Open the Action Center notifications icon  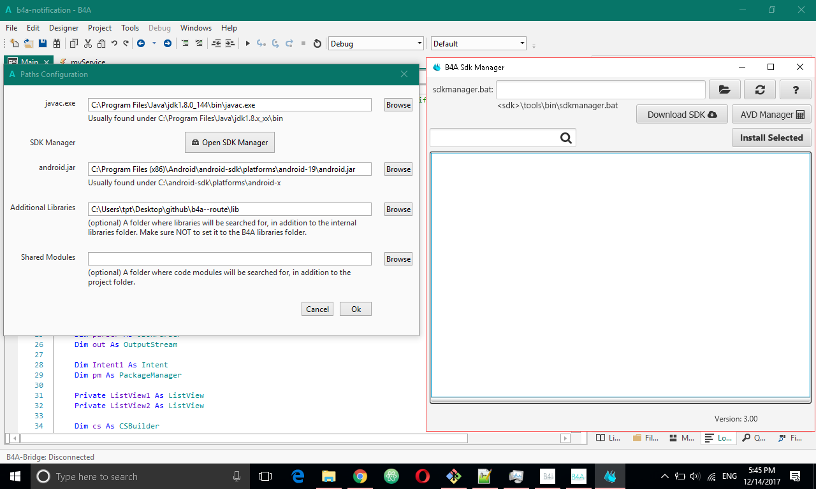(795, 476)
